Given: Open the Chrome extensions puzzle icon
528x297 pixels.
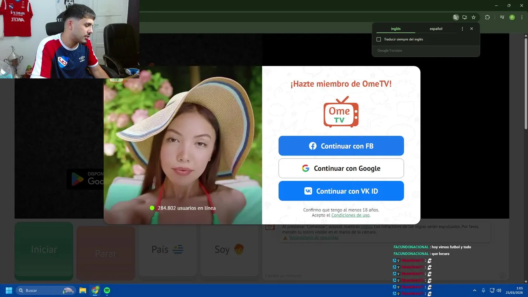Looking at the screenshot, I should (488, 17).
